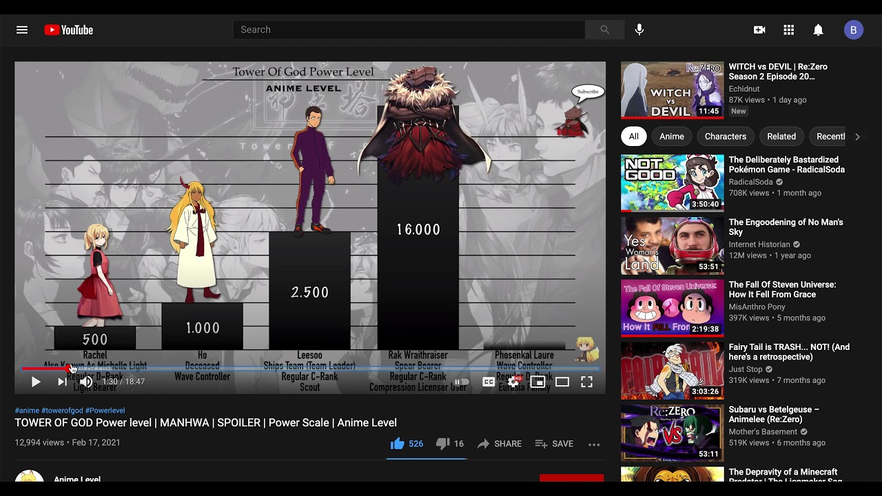Open Internet Historian channel name

coord(759,245)
